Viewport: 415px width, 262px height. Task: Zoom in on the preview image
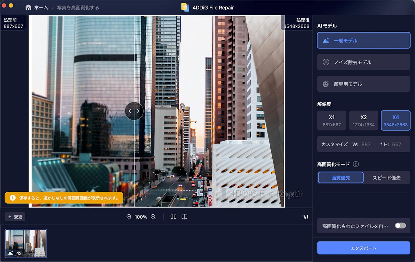pyautogui.click(x=153, y=217)
